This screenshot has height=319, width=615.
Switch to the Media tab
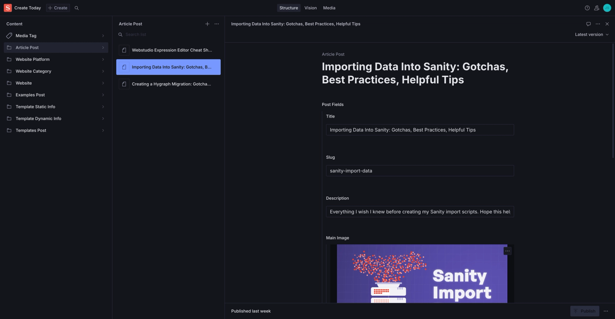(x=329, y=8)
